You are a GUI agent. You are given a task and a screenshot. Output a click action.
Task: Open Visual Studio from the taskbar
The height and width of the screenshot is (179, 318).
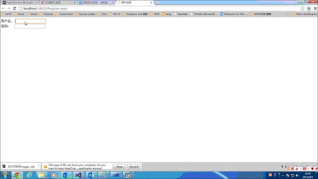(x=78, y=175)
